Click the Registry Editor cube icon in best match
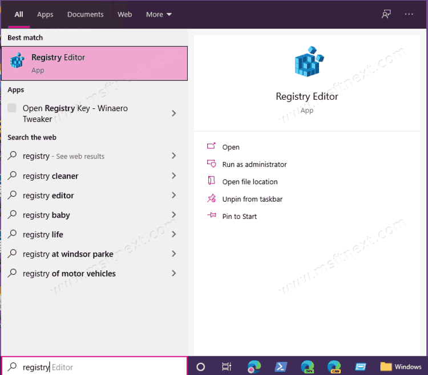Screen dimensions: 428x375 point(17,60)
